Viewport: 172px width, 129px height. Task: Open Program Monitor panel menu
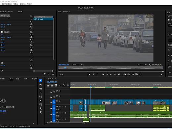70,11
